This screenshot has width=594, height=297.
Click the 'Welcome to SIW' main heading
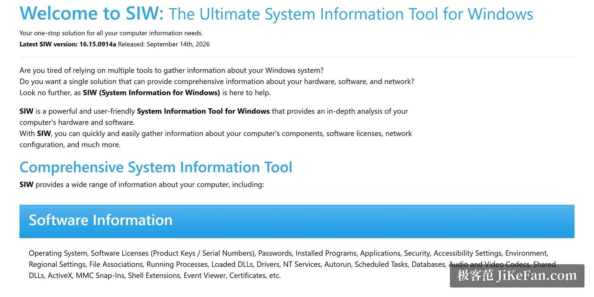click(276, 14)
